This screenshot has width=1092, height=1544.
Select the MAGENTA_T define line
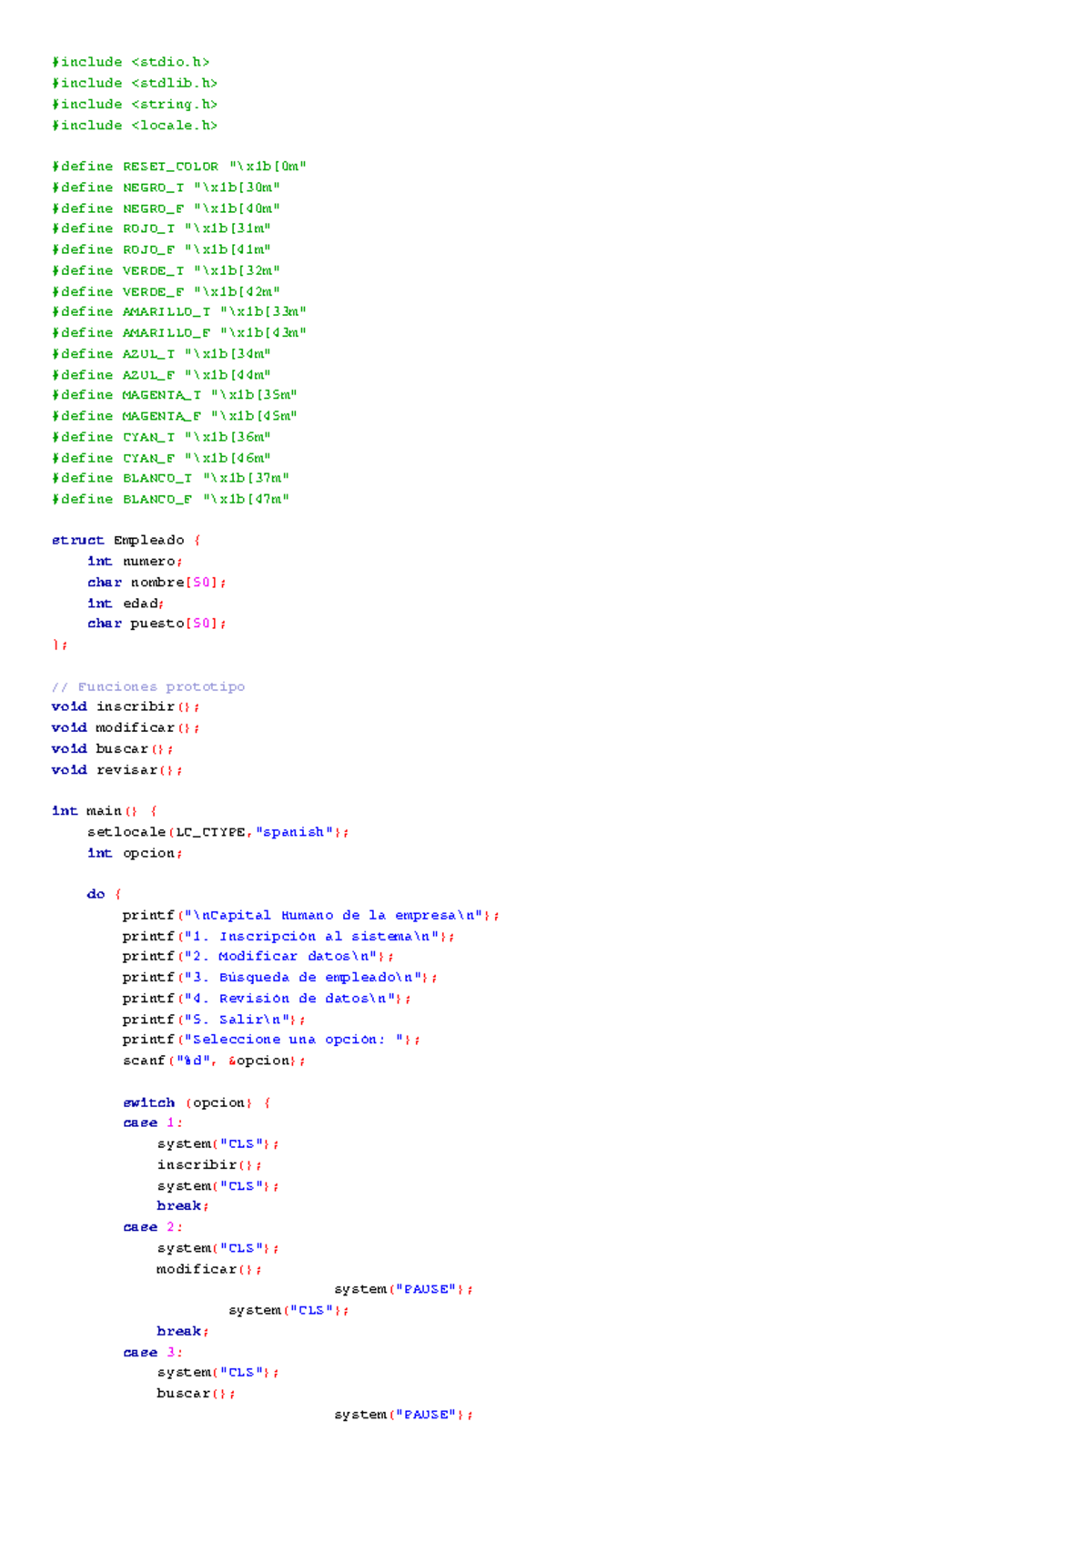pos(175,395)
